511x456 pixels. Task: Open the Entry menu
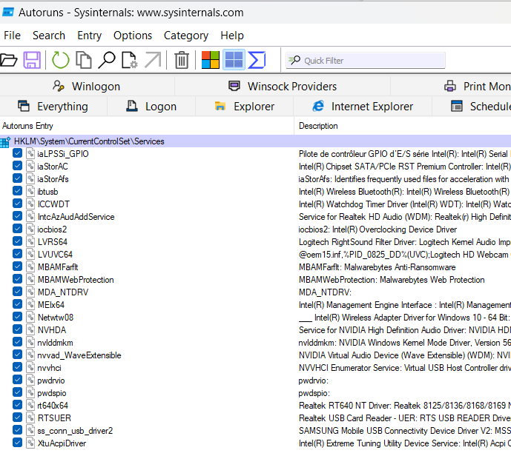pyautogui.click(x=89, y=35)
